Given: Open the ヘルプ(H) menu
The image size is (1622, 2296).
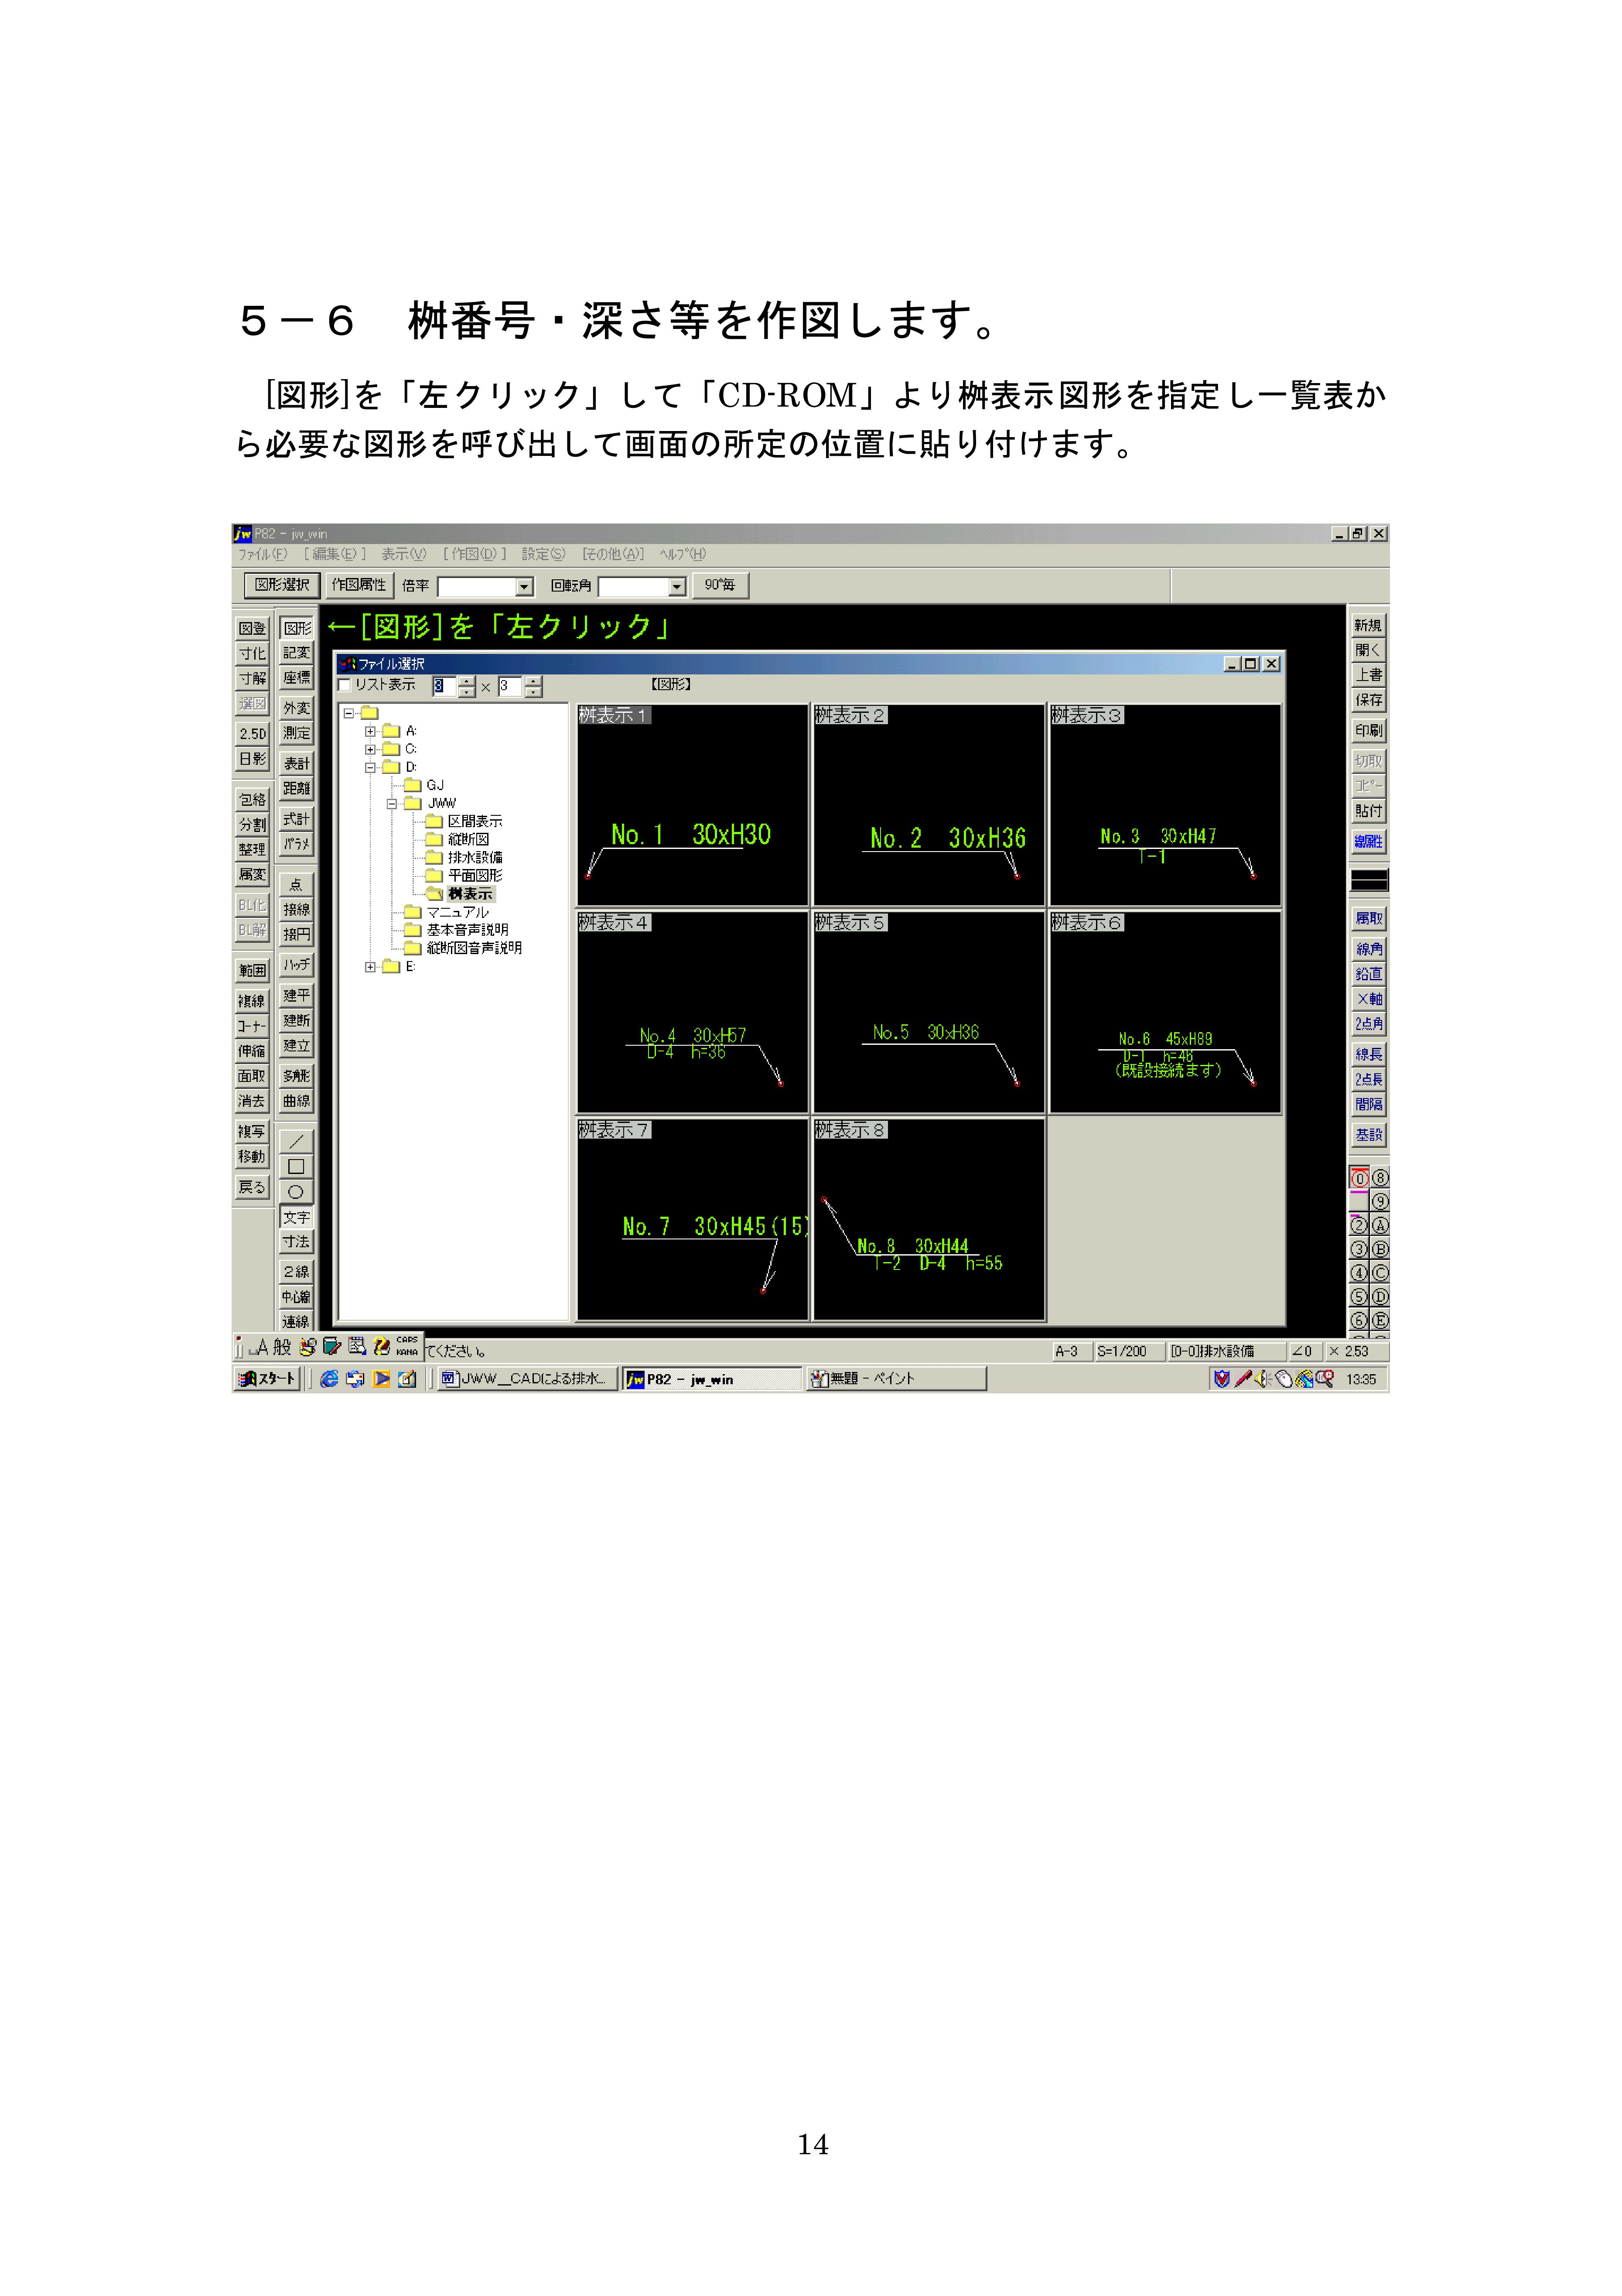Looking at the screenshot, I should click(x=682, y=554).
